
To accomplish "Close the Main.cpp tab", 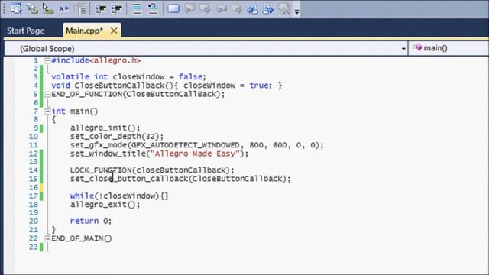I will point(114,31).
